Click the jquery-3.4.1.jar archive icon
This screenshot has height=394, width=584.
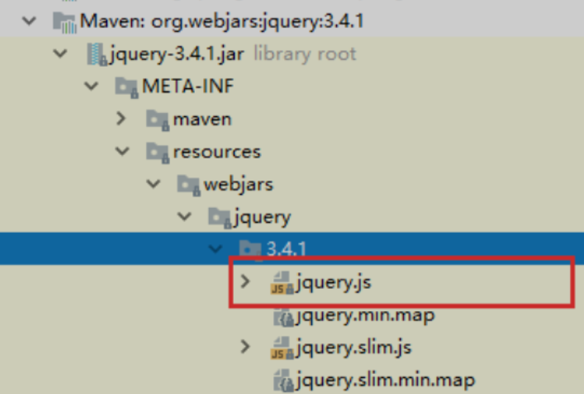click(97, 55)
